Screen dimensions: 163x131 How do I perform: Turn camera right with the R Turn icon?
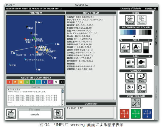point(130,78)
